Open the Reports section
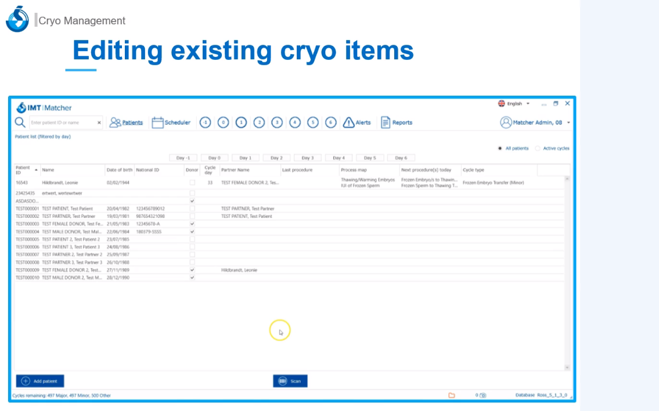659x411 pixels. point(396,122)
